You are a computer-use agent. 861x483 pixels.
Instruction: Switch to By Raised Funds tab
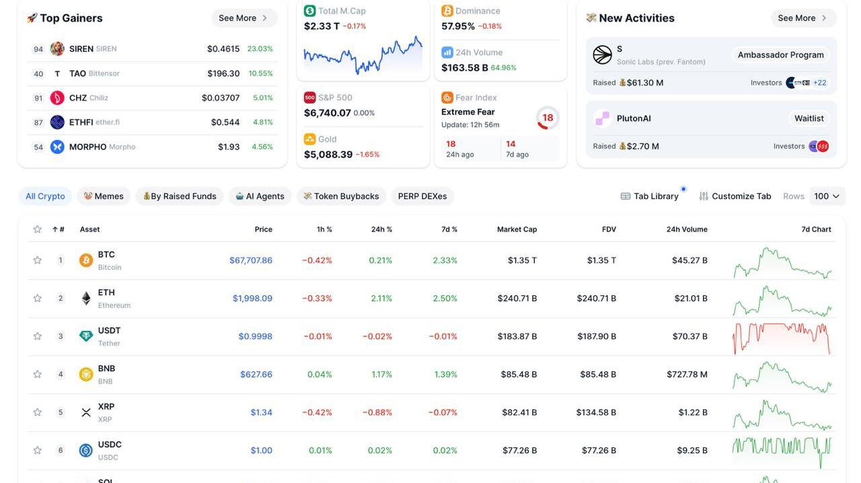pos(180,196)
